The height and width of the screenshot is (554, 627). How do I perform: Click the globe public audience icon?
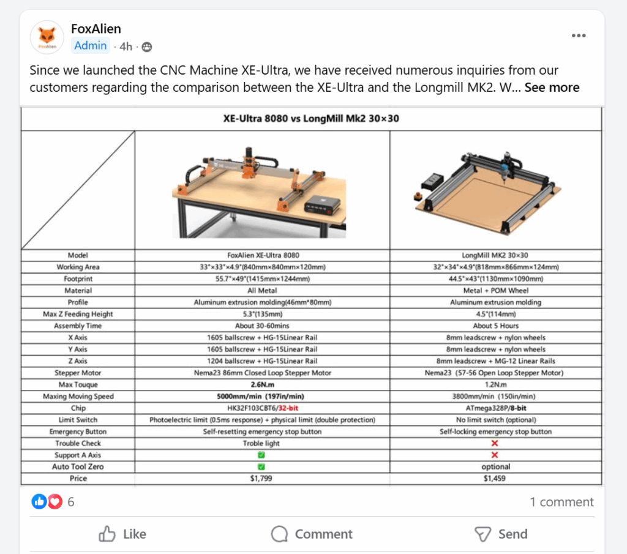(x=147, y=47)
